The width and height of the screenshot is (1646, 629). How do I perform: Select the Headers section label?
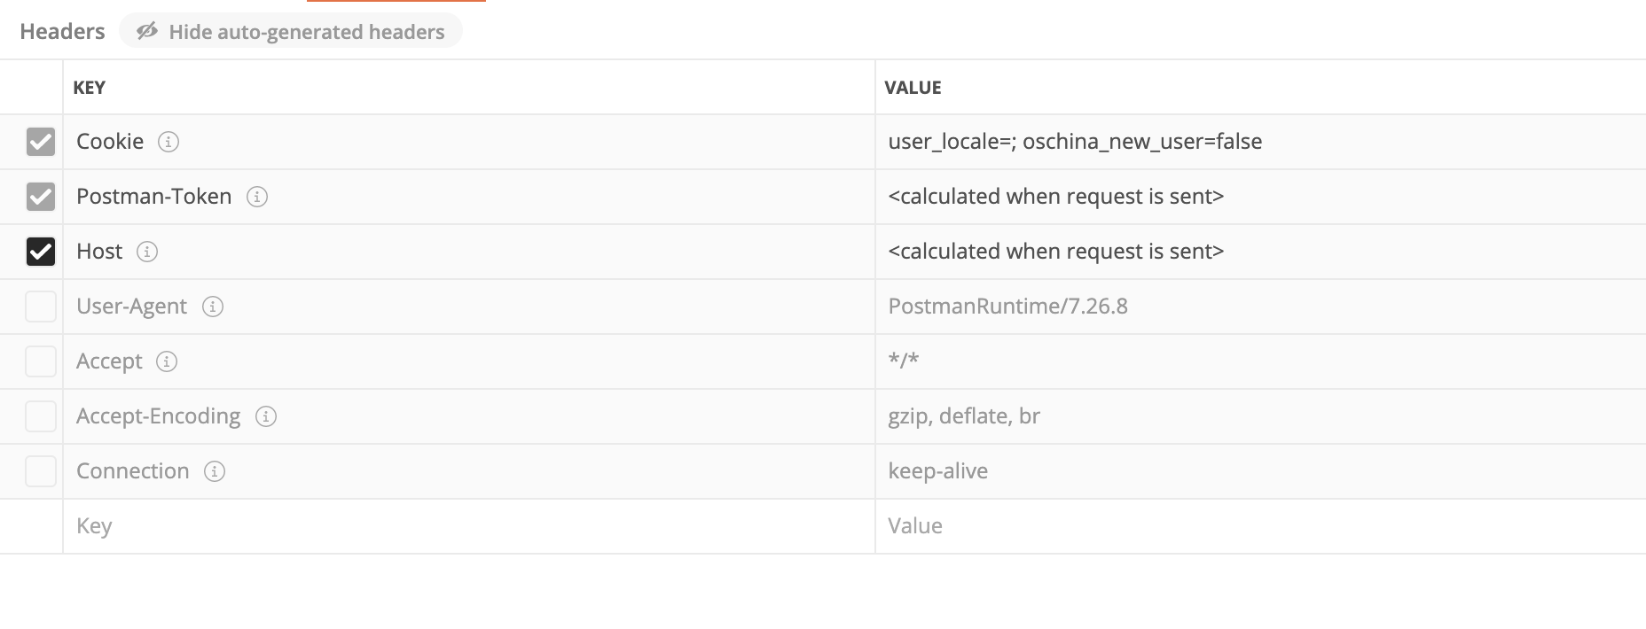tap(60, 32)
